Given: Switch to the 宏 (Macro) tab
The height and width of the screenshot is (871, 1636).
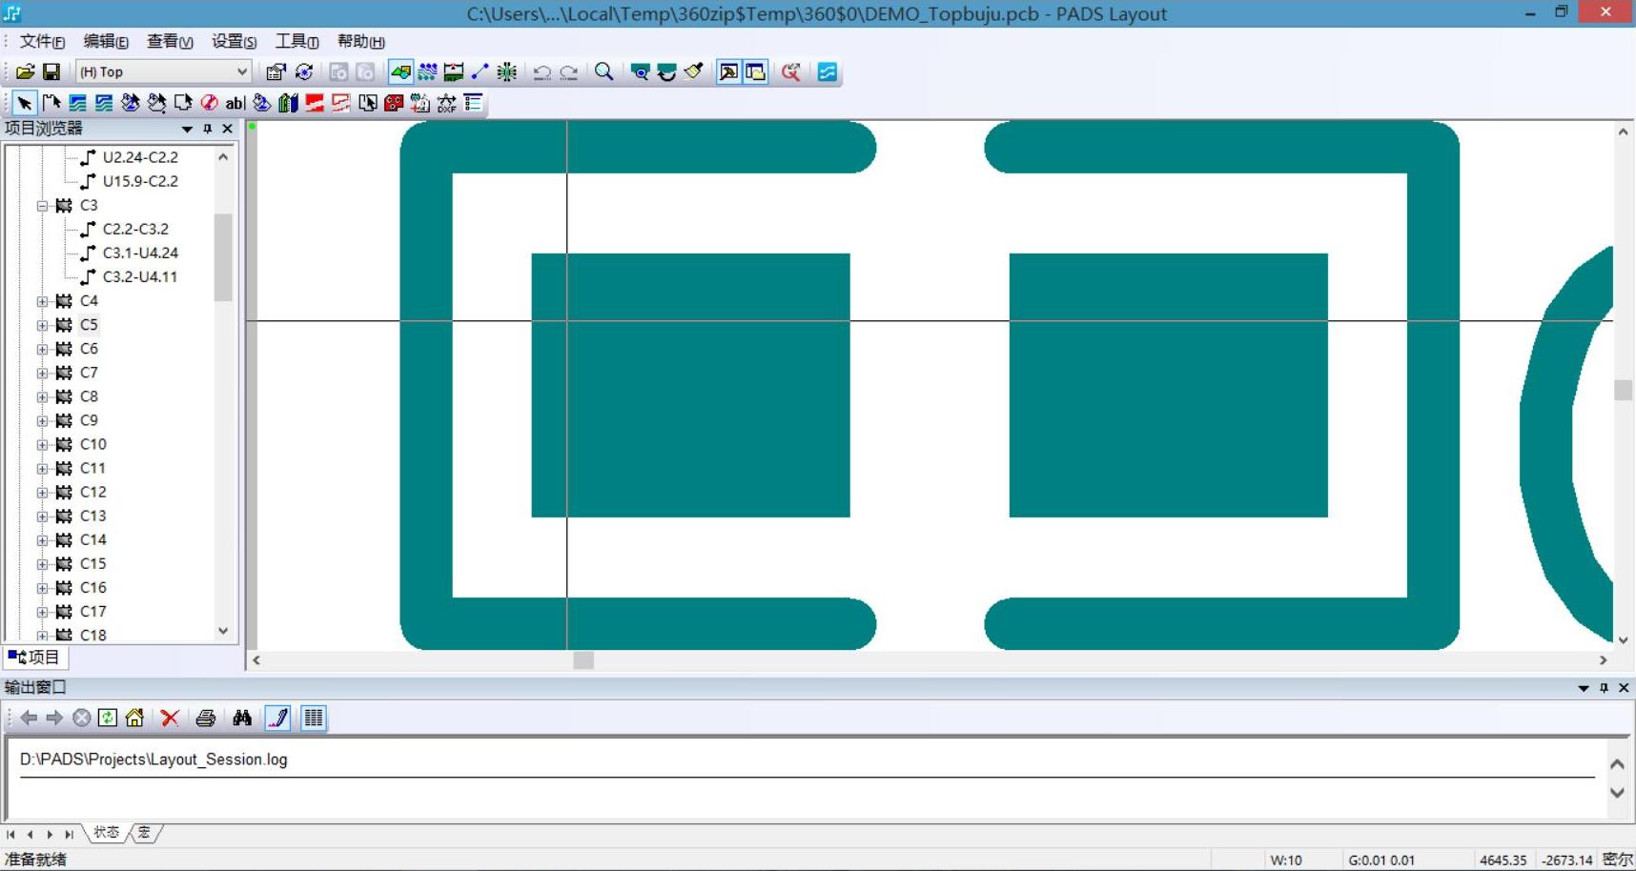Looking at the screenshot, I should (x=144, y=833).
